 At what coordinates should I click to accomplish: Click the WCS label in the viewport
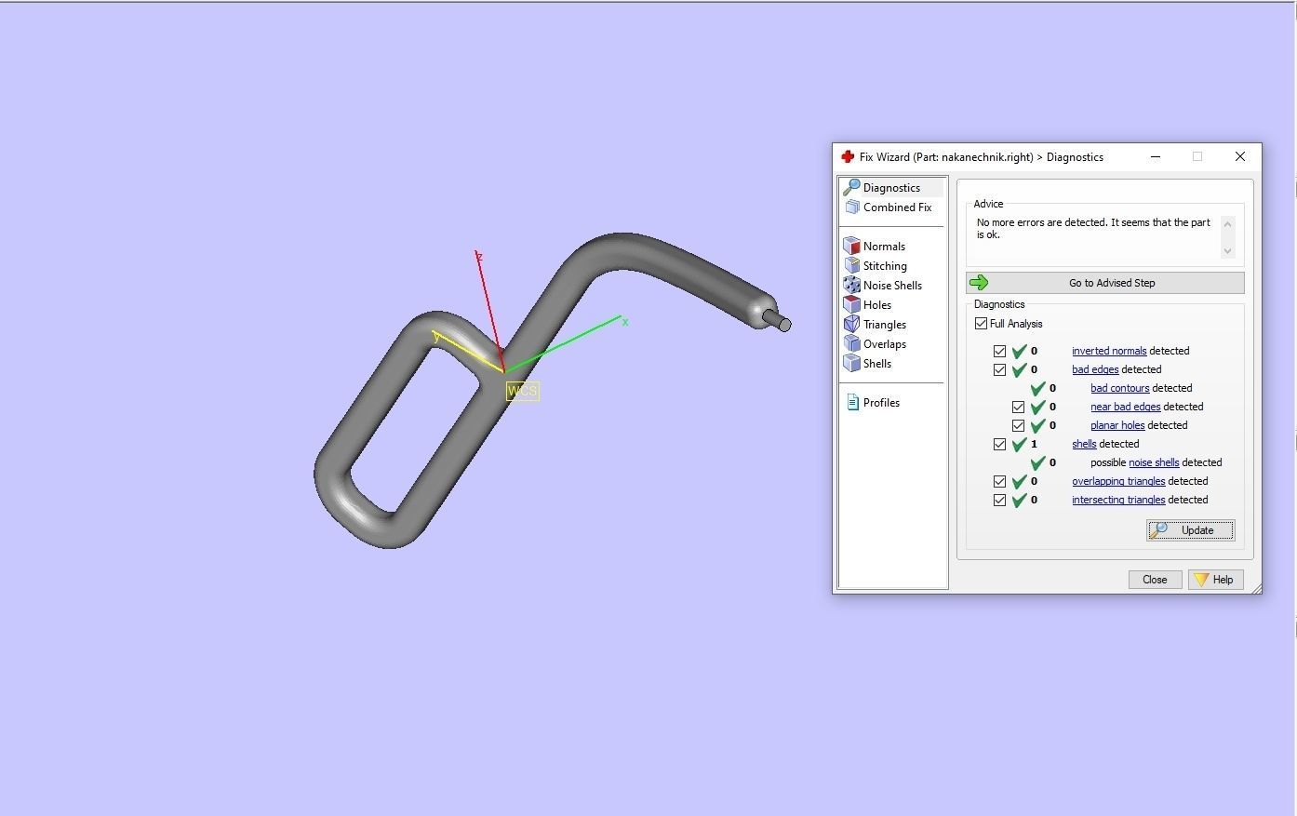coord(522,391)
